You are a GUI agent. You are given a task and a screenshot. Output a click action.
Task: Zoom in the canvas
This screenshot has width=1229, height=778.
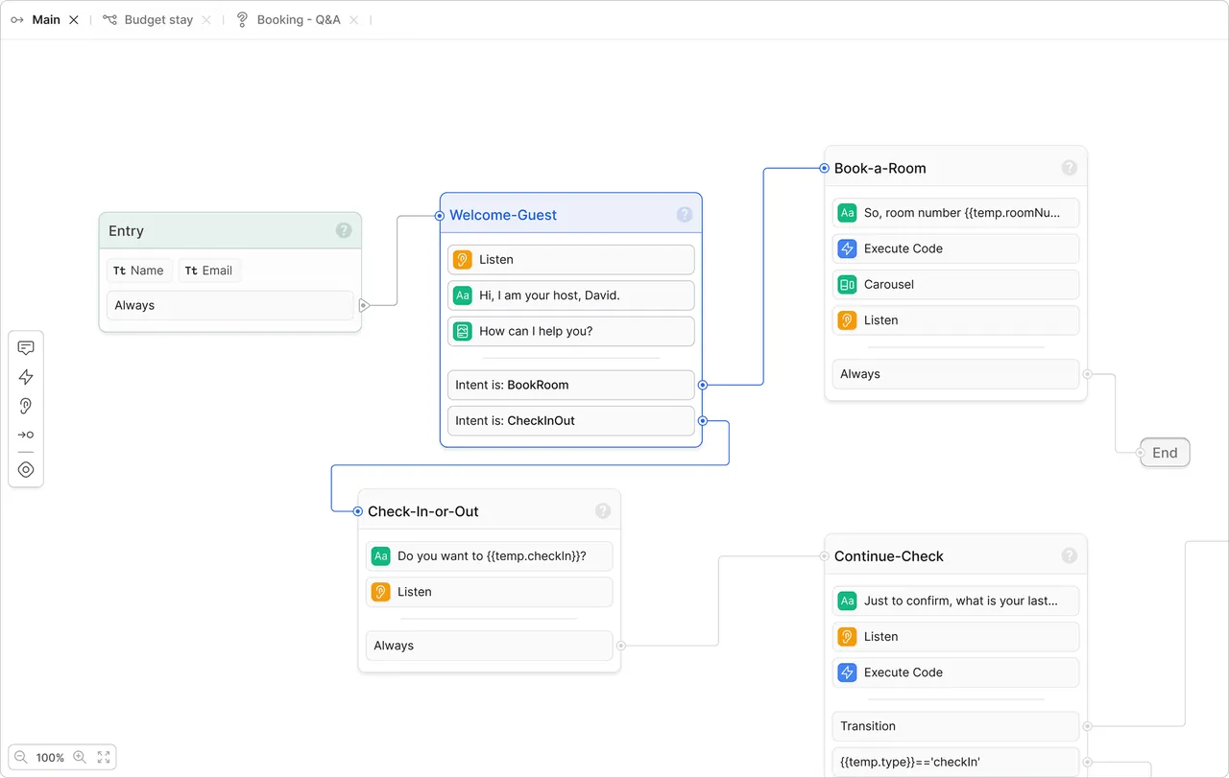[x=80, y=757]
